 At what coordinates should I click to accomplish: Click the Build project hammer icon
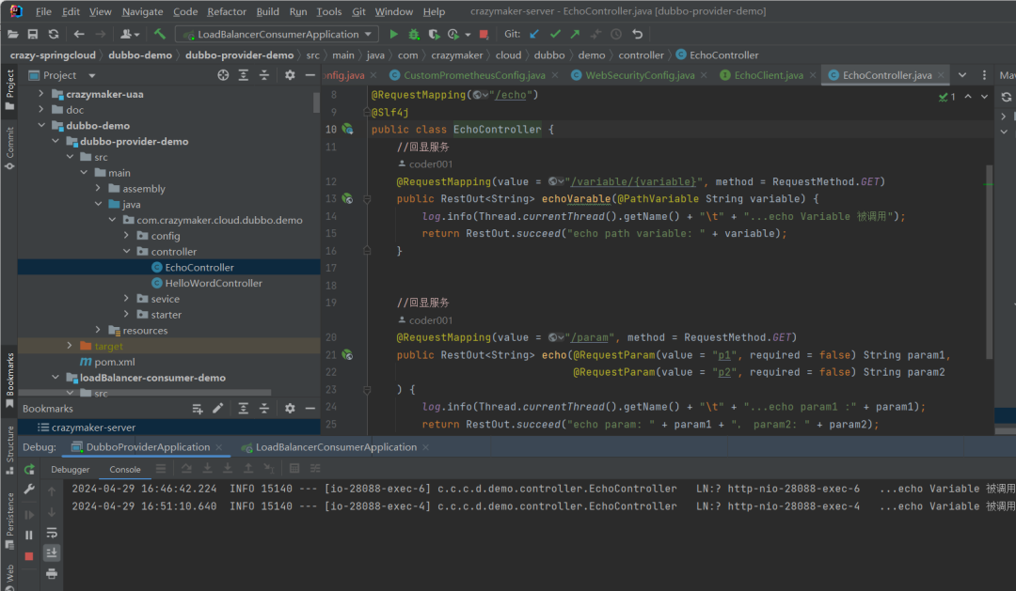tap(160, 34)
